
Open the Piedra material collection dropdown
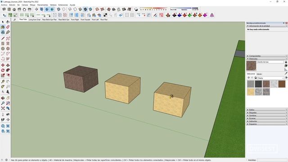point(271,78)
